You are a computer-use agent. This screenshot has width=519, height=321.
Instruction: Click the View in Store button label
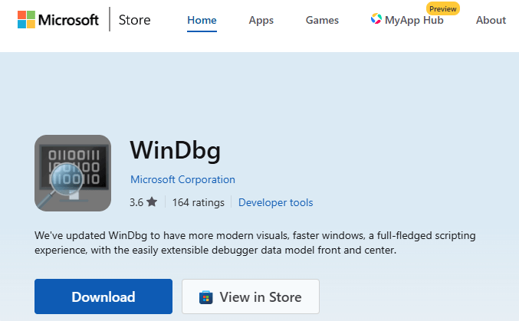[x=261, y=297]
